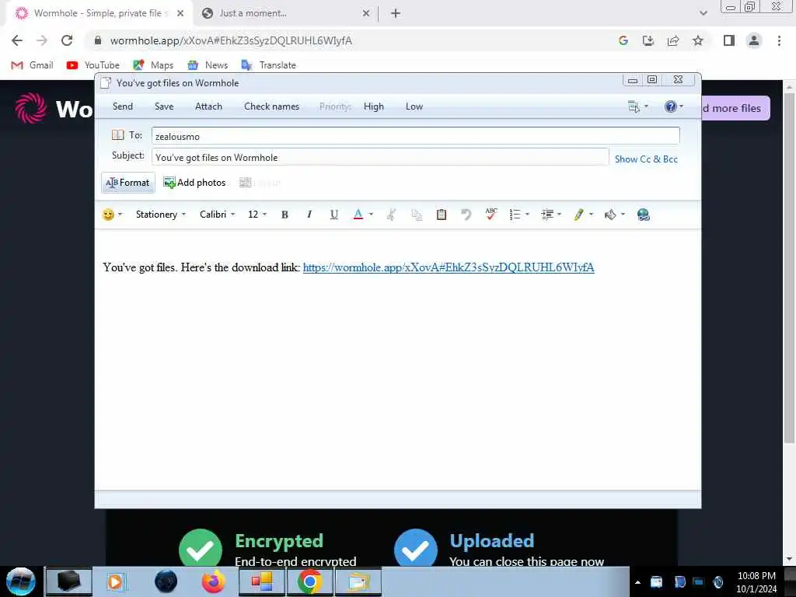Open the address book icon beside To
796x597 pixels.
pyautogui.click(x=118, y=135)
